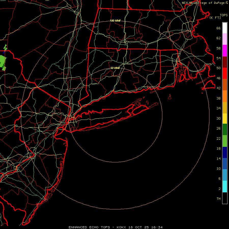
Task: Click the 54 legend value
Action: 219,58
